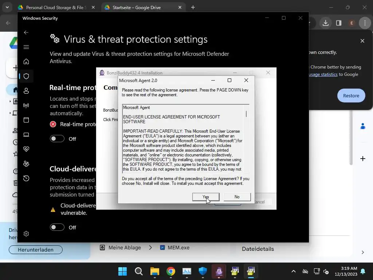
Task: Open clock showing 3:19 AM
Action: [346, 271]
